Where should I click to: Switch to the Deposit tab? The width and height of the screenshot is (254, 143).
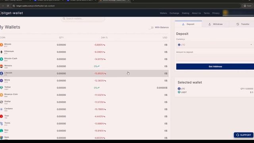point(188,24)
